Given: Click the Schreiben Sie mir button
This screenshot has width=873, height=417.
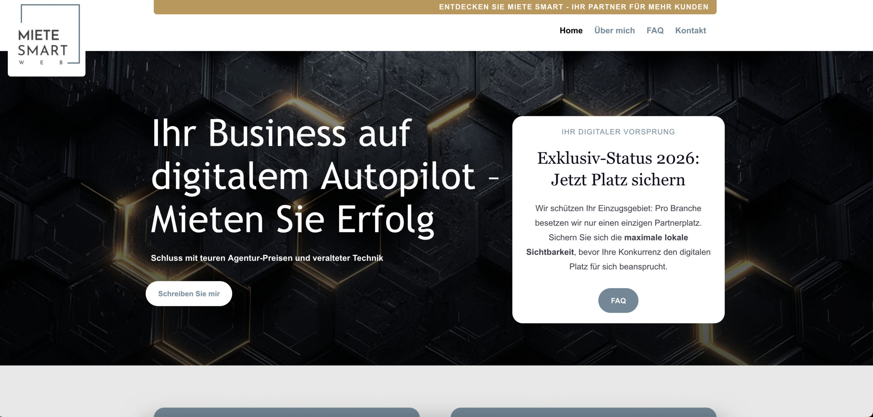Looking at the screenshot, I should tap(189, 293).
